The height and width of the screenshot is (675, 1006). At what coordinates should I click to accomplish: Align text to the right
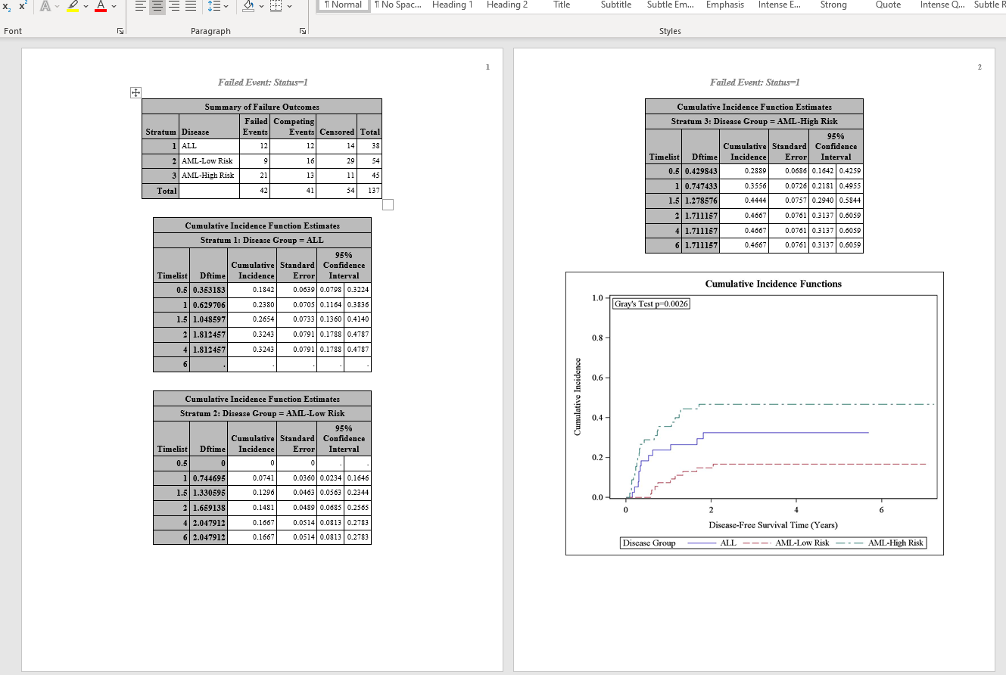click(173, 6)
